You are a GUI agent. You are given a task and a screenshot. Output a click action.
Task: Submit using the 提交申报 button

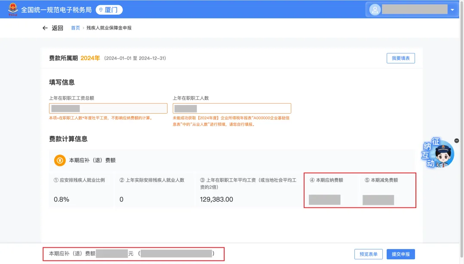pyautogui.click(x=400, y=254)
